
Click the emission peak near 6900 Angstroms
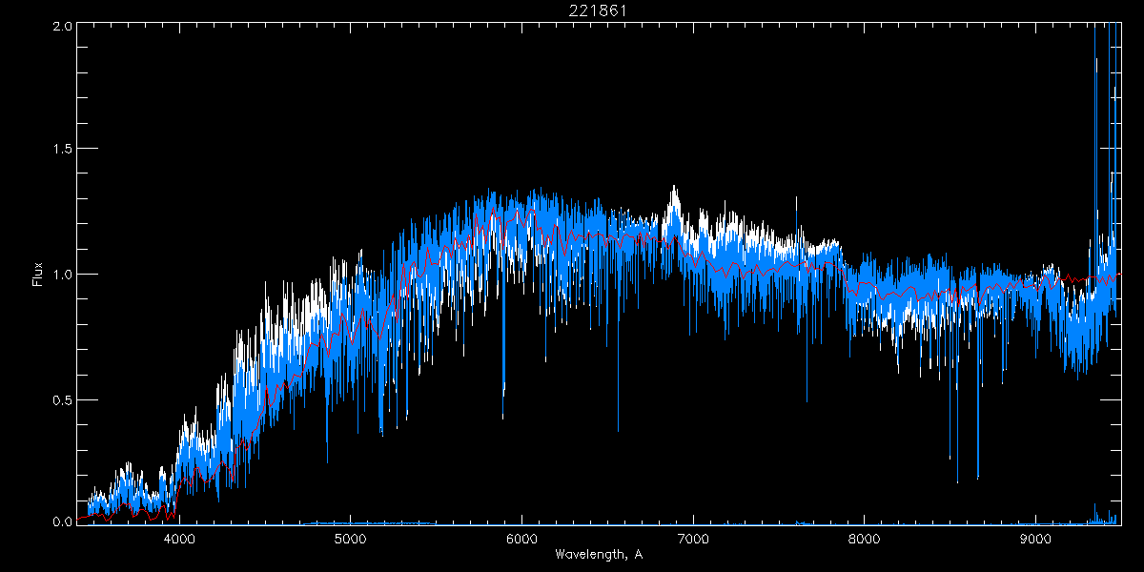coord(674,200)
